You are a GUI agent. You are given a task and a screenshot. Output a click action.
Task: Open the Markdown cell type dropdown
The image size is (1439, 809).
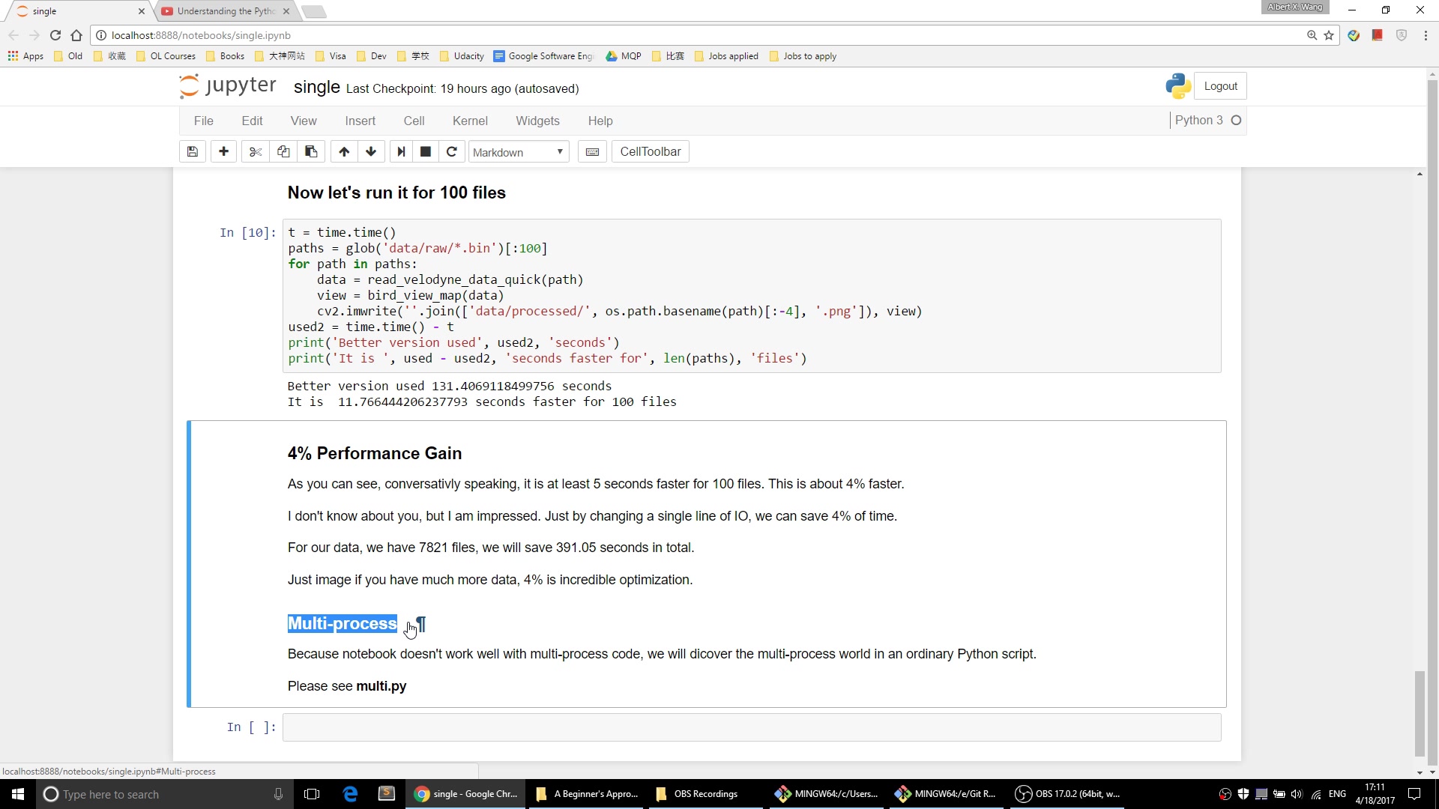tap(518, 152)
